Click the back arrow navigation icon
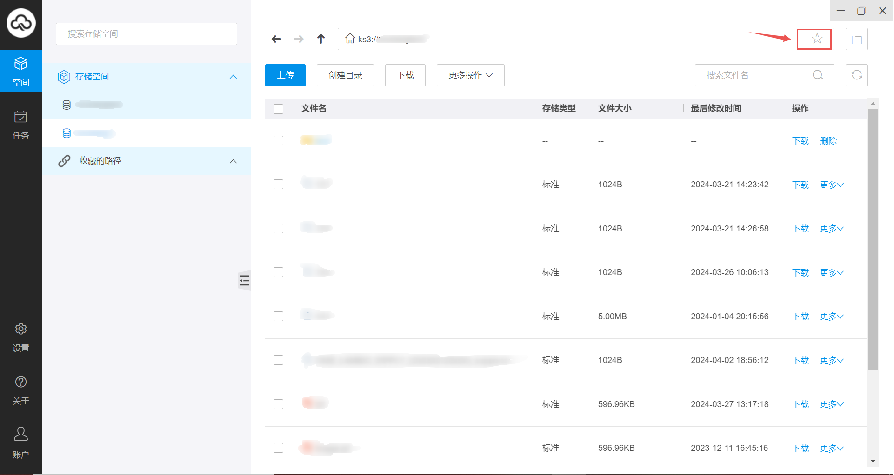894x475 pixels. point(276,39)
